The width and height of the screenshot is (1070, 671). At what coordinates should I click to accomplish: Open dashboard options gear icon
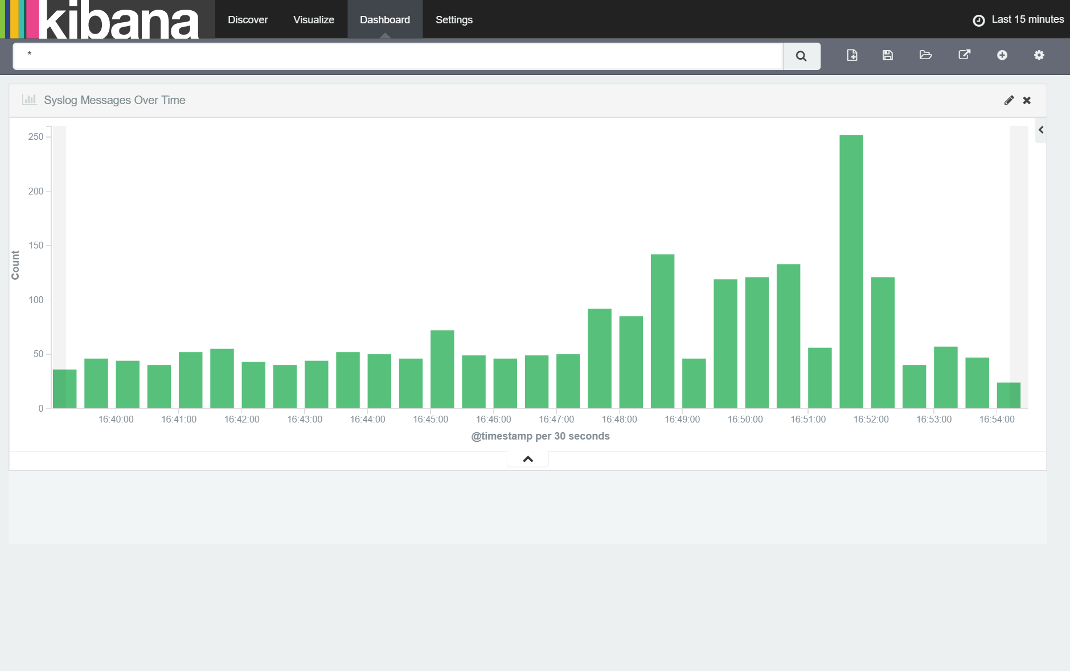[1039, 55]
